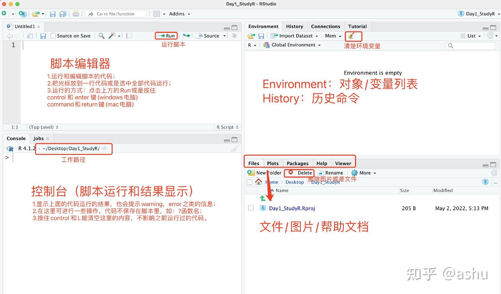Open recent files dropdown arrow
The width and height of the screenshot is (501, 294).
(x=43, y=14)
